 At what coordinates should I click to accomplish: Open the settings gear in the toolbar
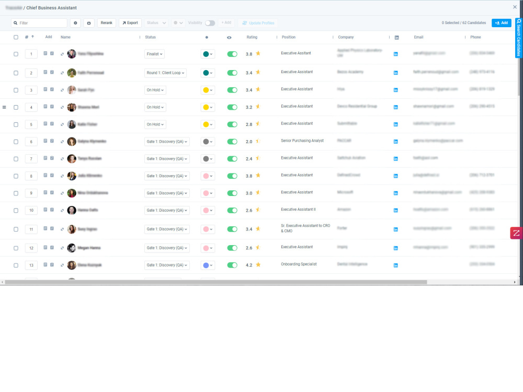click(75, 23)
